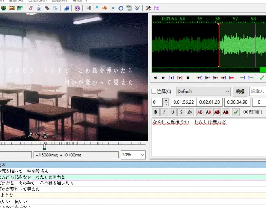The image size is (266, 208).
Task: Open the Kanji Timer icon
Action: 129,8
